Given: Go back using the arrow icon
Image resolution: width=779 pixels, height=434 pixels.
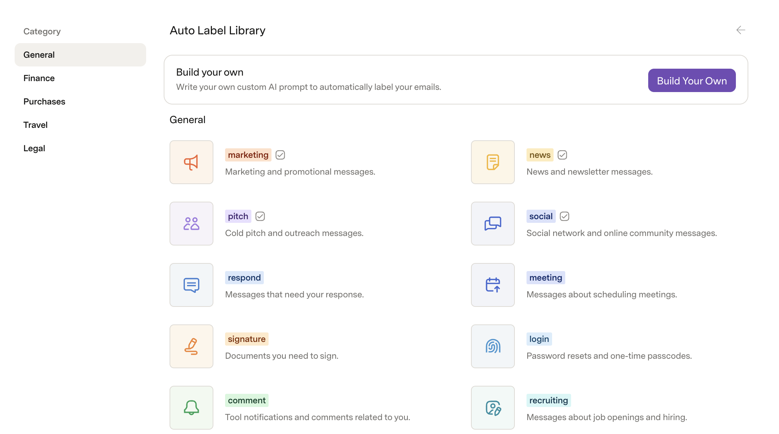Looking at the screenshot, I should coord(741,30).
